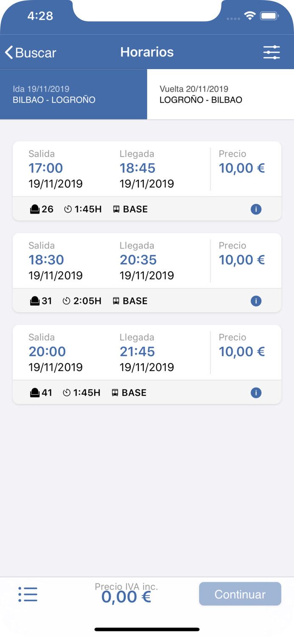The height and width of the screenshot is (637, 294).
Task: Tap the 0,00 € total price display
Action: (126, 597)
